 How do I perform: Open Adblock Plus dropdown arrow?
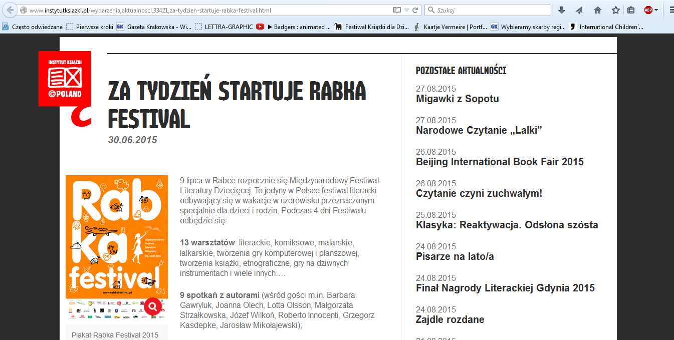[x=656, y=10]
